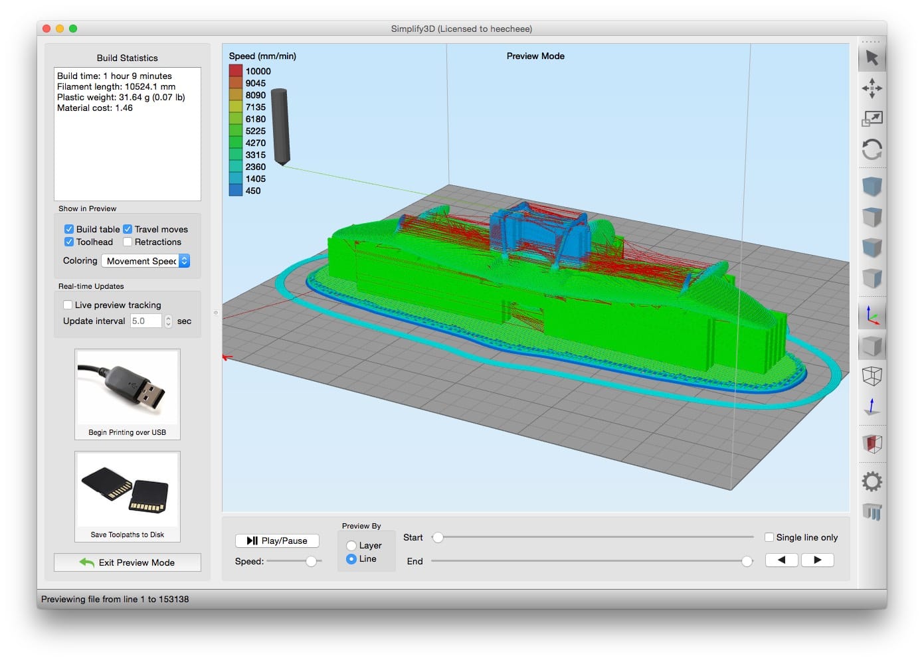Select the arrow pointer tool
This screenshot has height=662, width=924.
872,58
